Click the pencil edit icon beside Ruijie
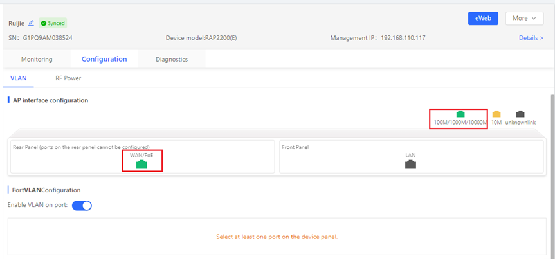 pyautogui.click(x=31, y=23)
